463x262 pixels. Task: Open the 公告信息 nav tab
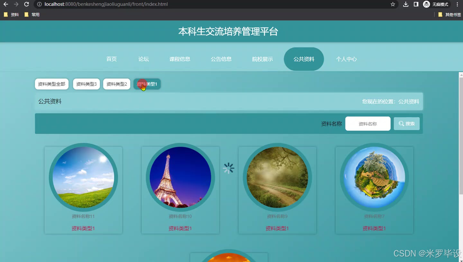pyautogui.click(x=221, y=59)
